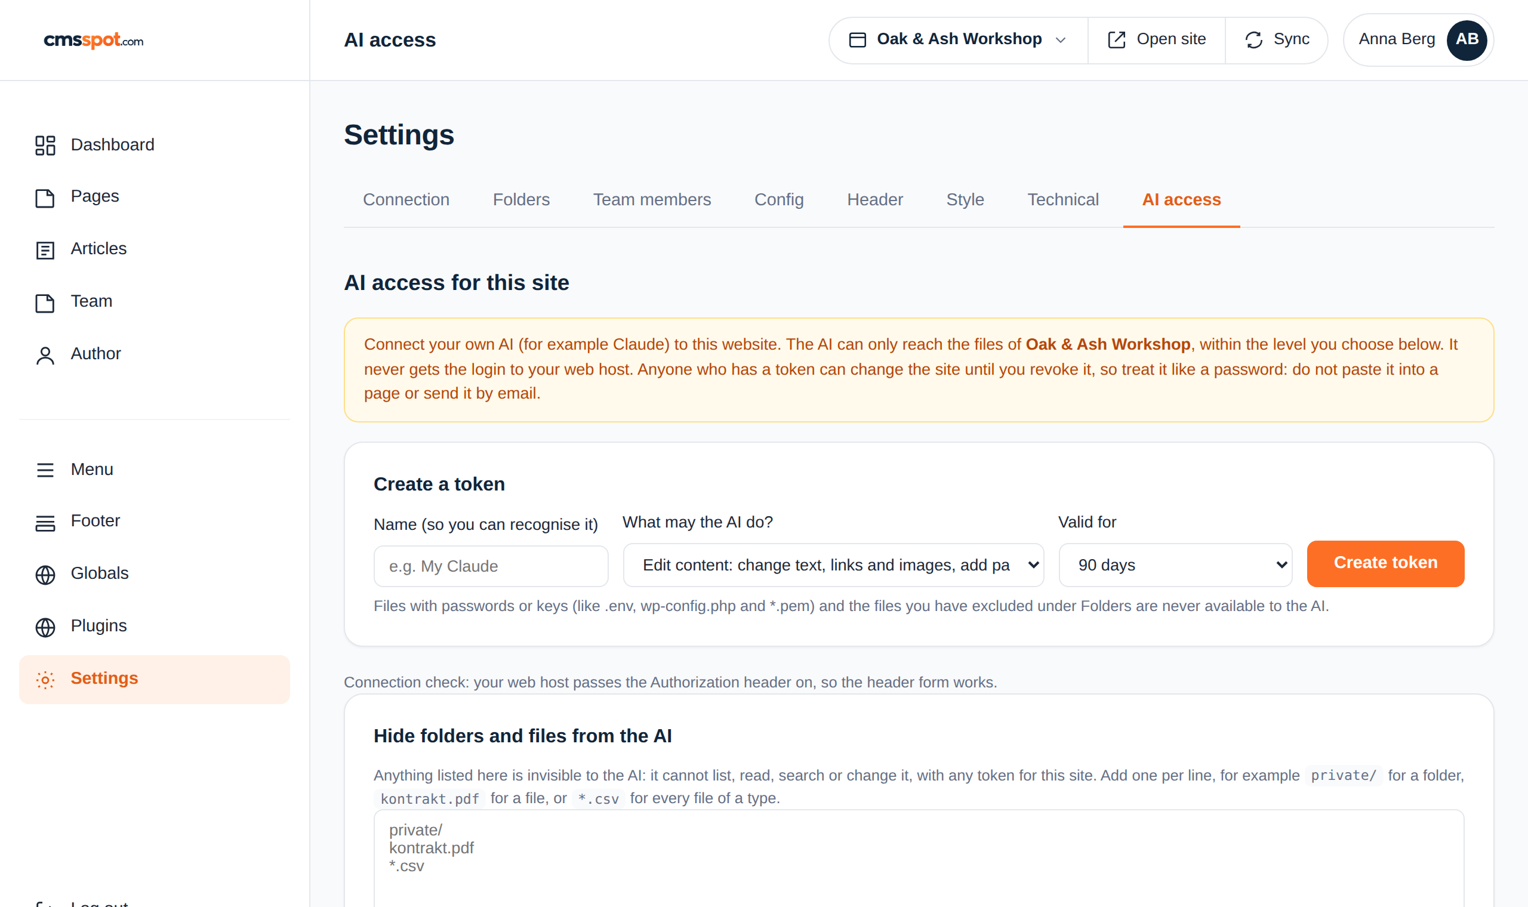Click the Sync label in the header
Image resolution: width=1528 pixels, height=907 pixels.
[1291, 39]
